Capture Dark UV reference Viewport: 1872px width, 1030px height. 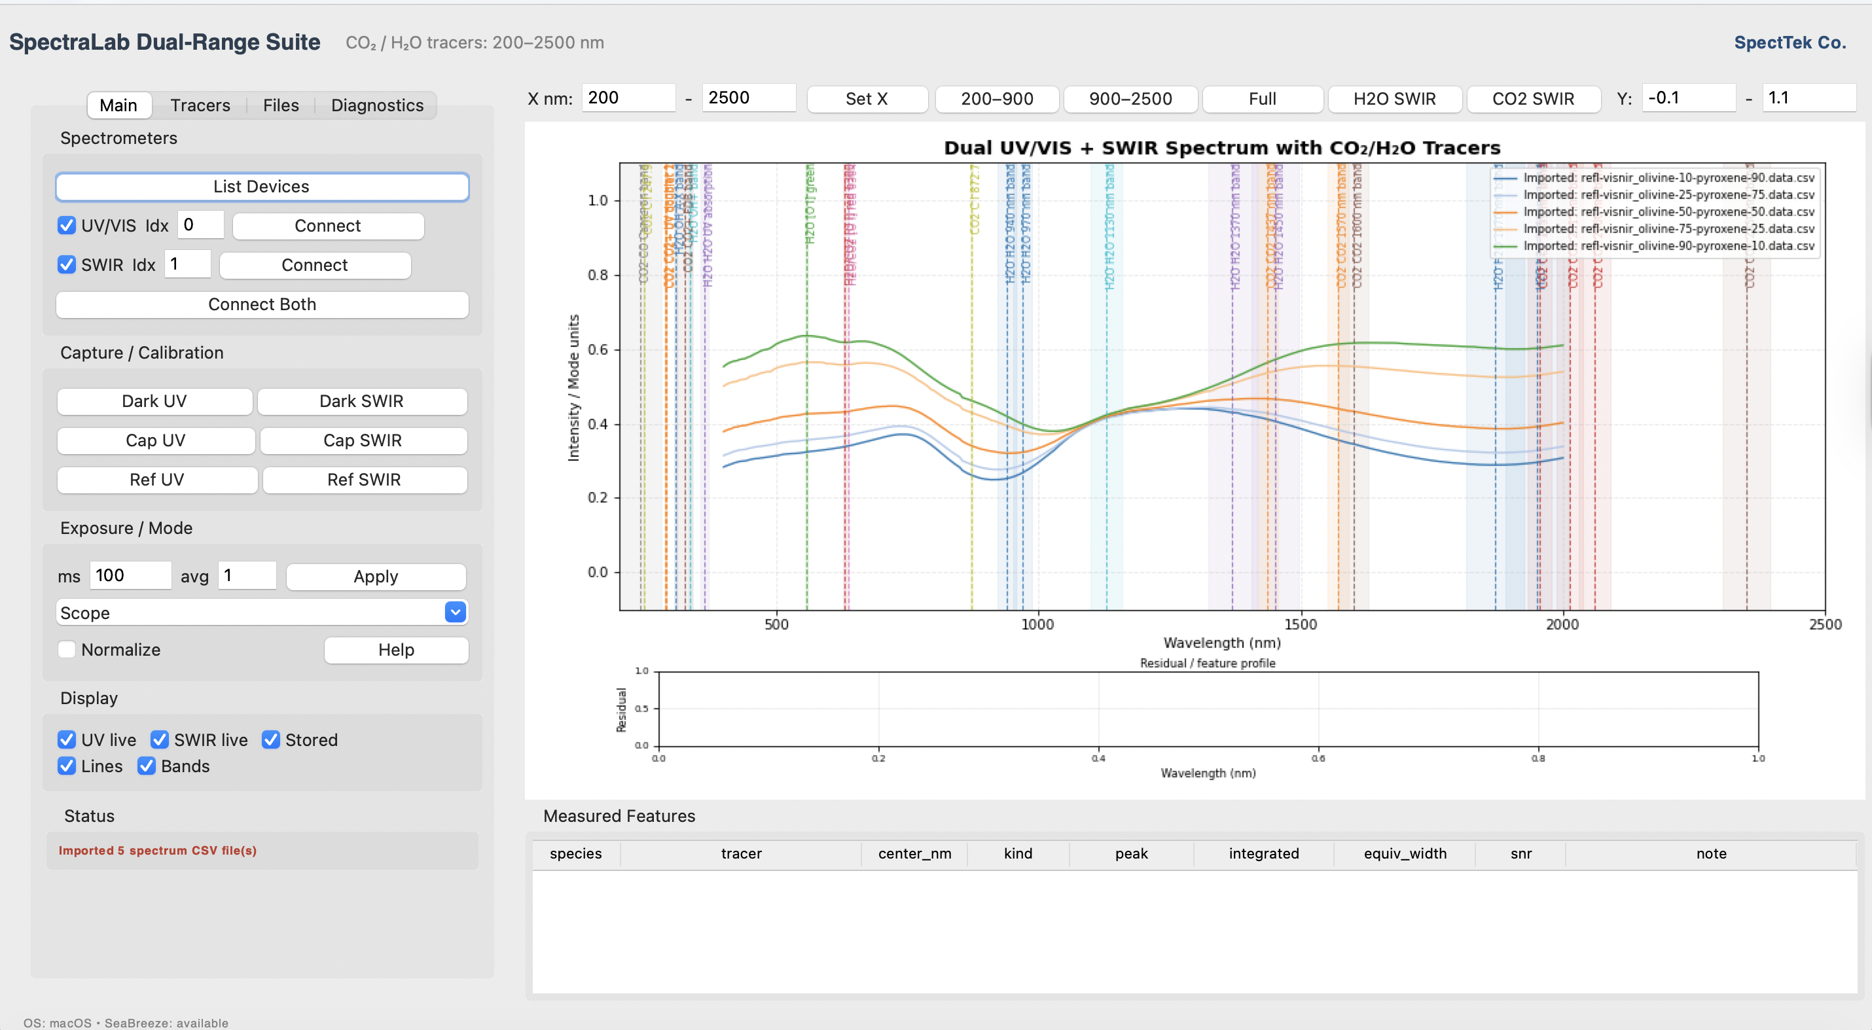[154, 402]
